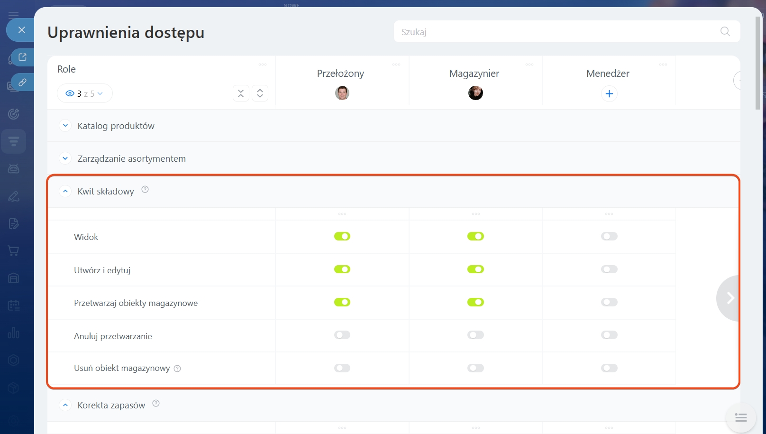Open the bottom-right list menu button
This screenshot has width=766, height=434.
point(740,417)
